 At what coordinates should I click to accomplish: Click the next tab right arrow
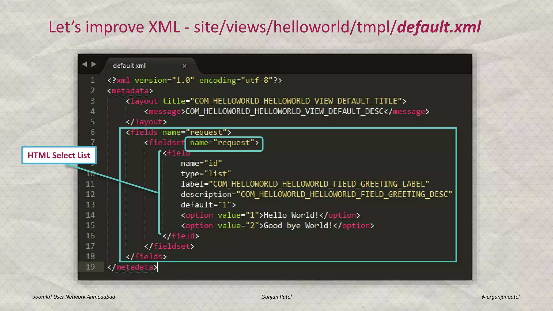coord(94,64)
